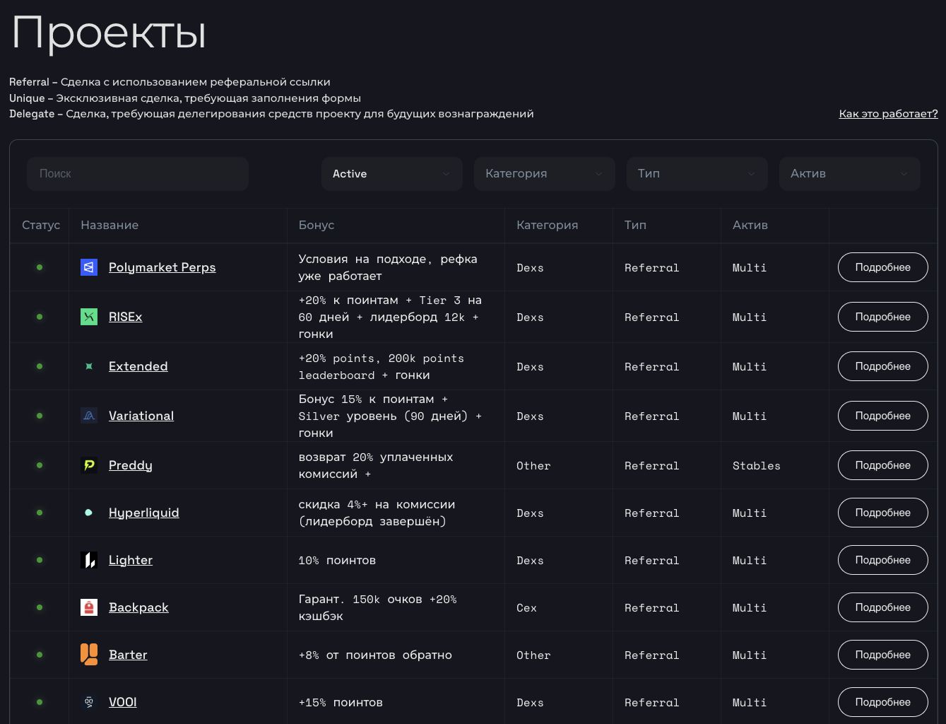946x724 pixels.
Task: Click the Variational logo icon
Action: [x=89, y=416]
